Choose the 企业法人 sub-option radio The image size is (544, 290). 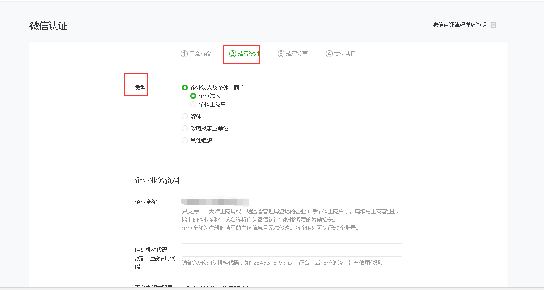click(193, 96)
